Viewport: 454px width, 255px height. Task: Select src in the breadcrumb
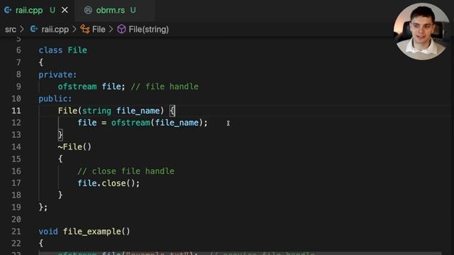click(x=11, y=29)
